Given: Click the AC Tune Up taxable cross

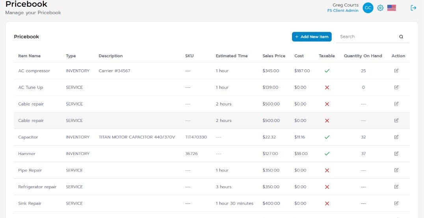Looking at the screenshot, I should (327, 87).
